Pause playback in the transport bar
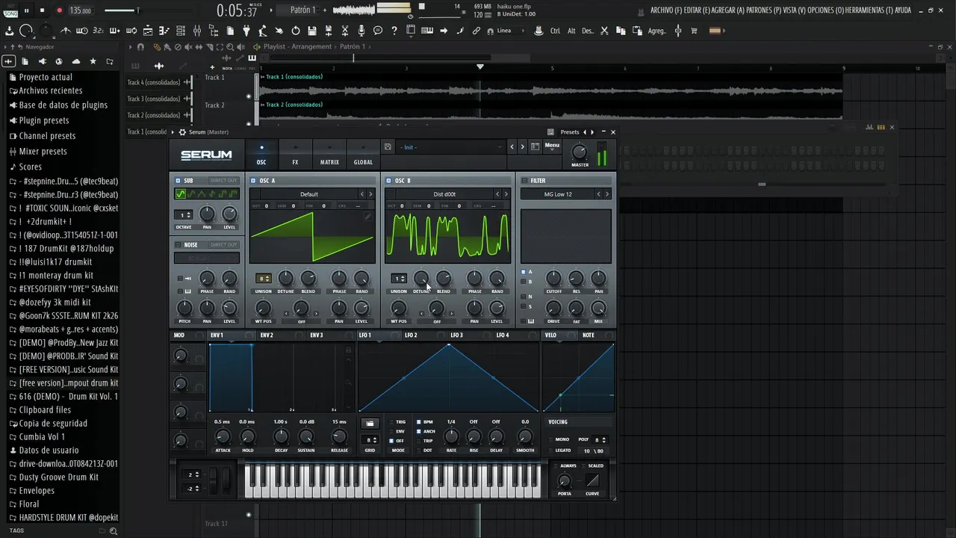Screen dimensions: 956x538 pos(27,10)
